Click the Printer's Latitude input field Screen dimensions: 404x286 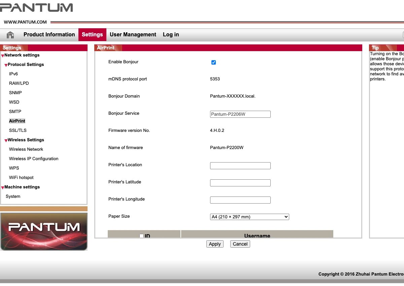pos(240,183)
